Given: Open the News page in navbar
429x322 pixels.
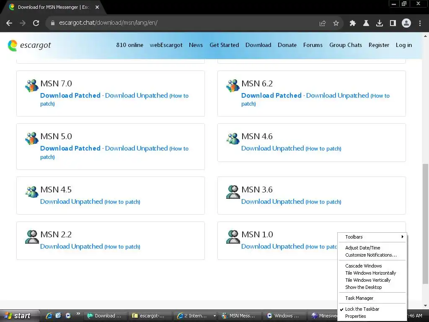Looking at the screenshot, I should (196, 45).
